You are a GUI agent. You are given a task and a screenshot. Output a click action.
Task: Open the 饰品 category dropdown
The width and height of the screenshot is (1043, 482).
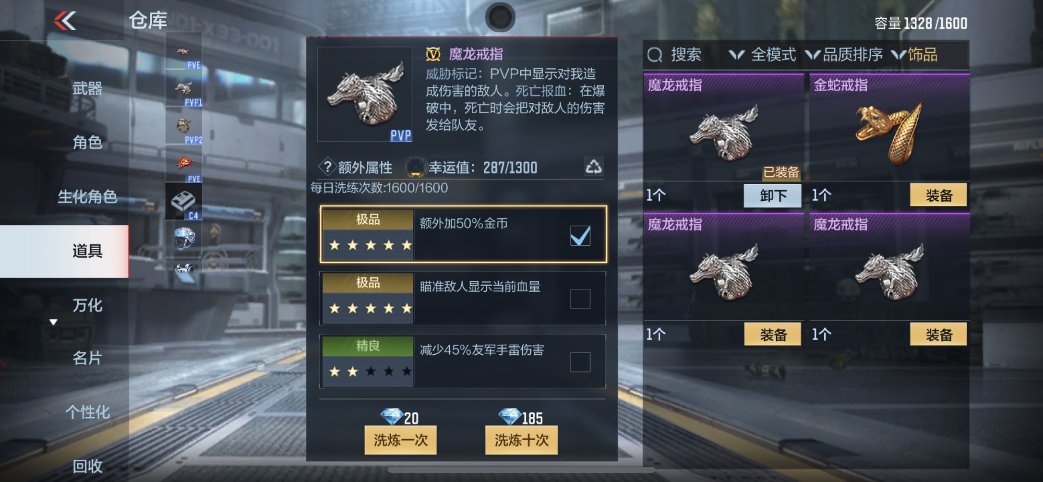915,55
